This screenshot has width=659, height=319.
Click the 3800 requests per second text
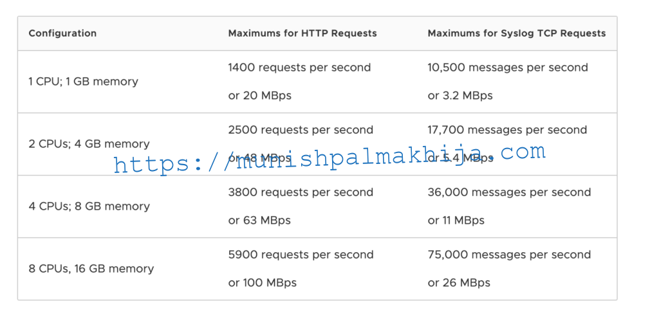coord(301,192)
